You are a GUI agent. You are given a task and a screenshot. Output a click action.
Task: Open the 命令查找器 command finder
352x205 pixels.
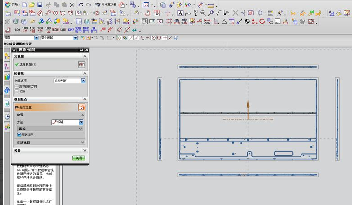tap(105, 4)
